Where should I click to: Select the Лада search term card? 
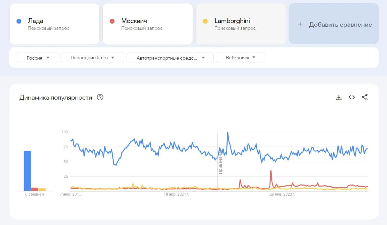(54, 24)
